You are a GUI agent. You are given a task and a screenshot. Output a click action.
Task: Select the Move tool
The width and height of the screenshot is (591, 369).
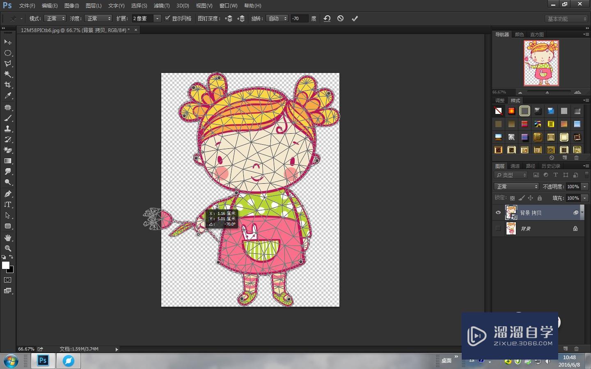click(x=8, y=42)
